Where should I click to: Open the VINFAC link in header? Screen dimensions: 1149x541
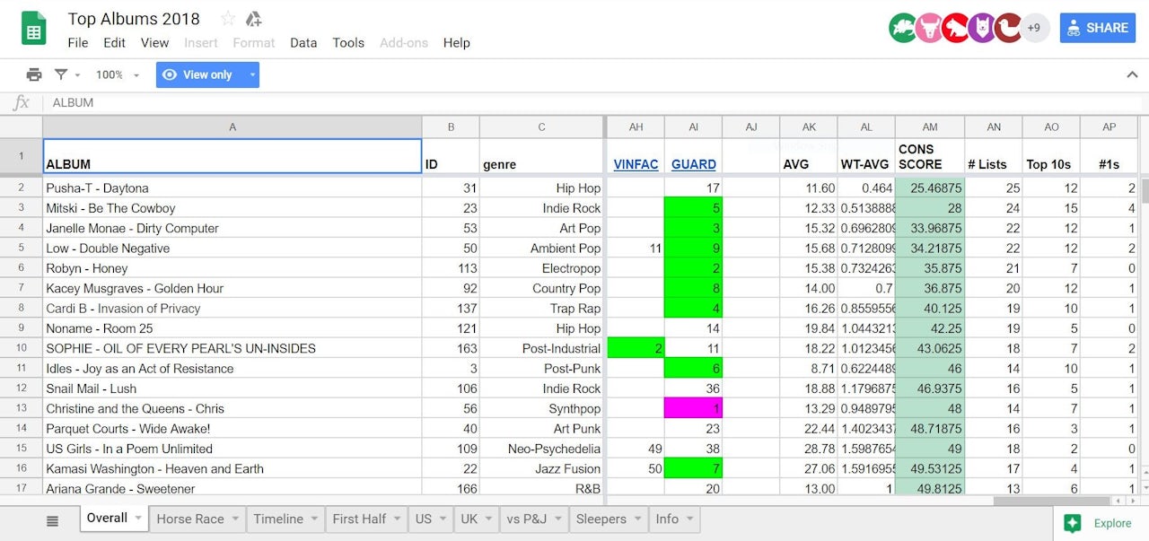tap(636, 164)
